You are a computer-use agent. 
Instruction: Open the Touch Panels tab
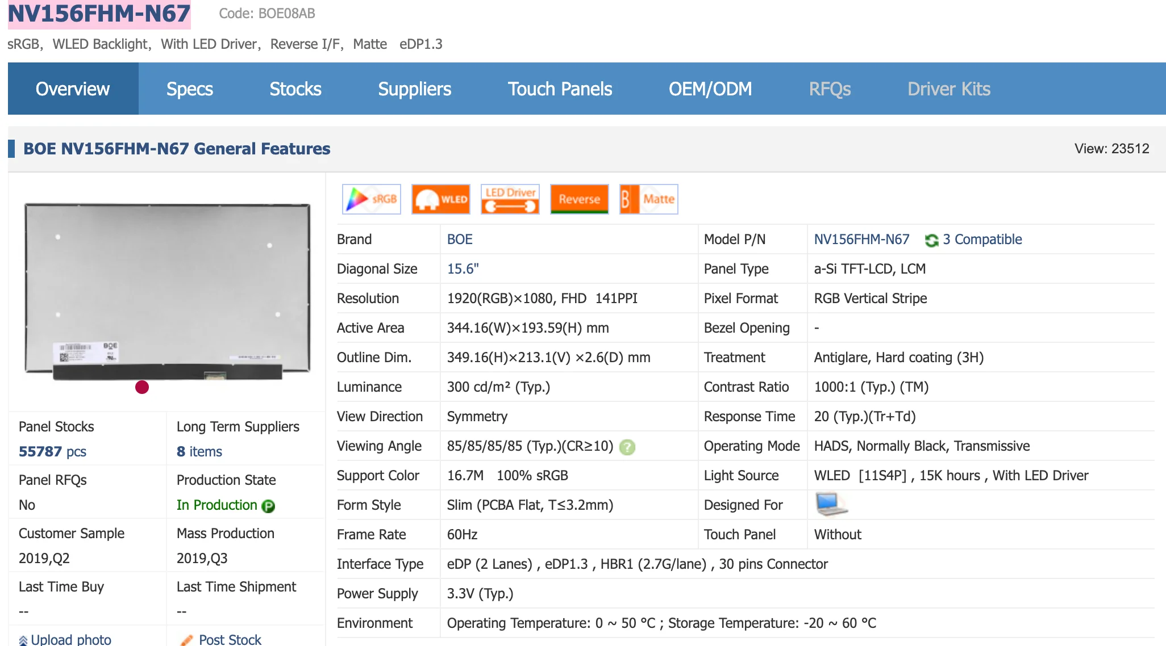[x=560, y=89]
